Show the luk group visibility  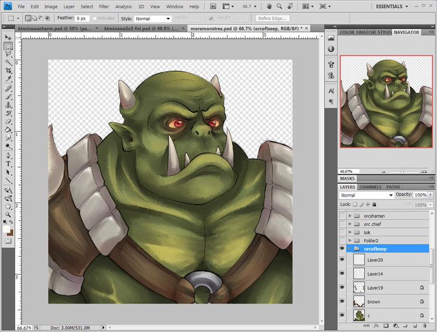tap(342, 232)
